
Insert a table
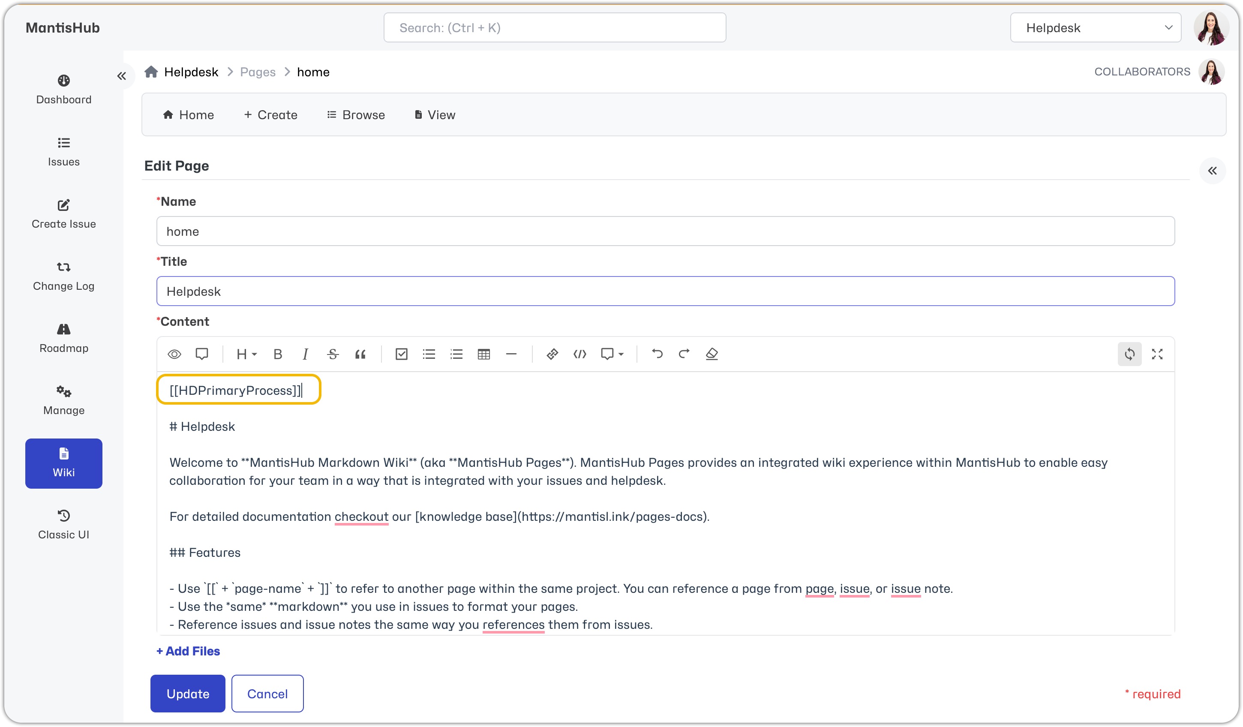click(x=484, y=354)
